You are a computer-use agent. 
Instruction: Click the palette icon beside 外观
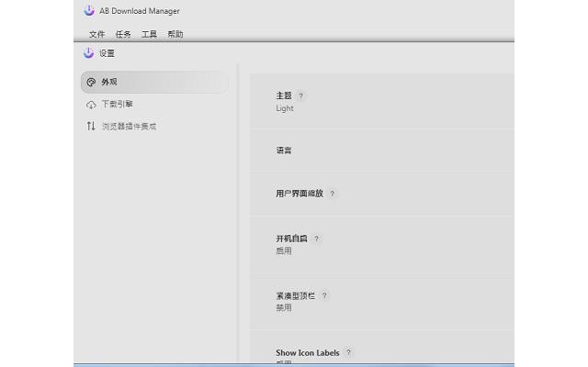click(x=91, y=82)
